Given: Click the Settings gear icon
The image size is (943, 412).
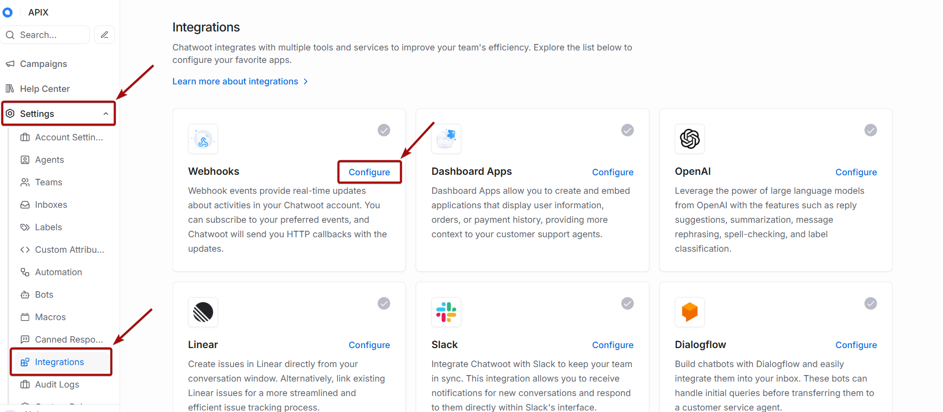Looking at the screenshot, I should 10,114.
